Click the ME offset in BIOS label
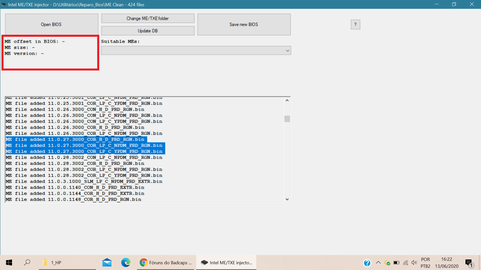The width and height of the screenshot is (481, 270). tap(35, 41)
